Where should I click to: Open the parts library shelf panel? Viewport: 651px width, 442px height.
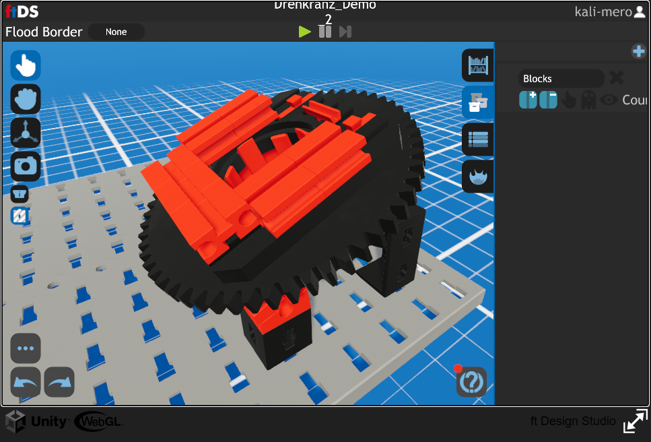(x=478, y=65)
